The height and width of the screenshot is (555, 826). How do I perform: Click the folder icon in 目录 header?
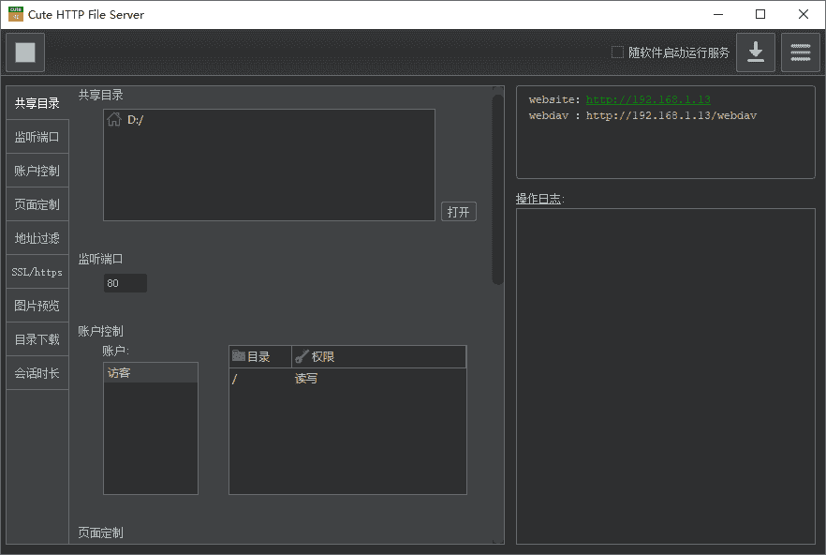click(239, 356)
